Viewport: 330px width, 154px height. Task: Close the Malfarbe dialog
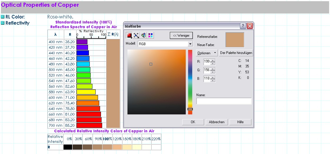pos(250,26)
